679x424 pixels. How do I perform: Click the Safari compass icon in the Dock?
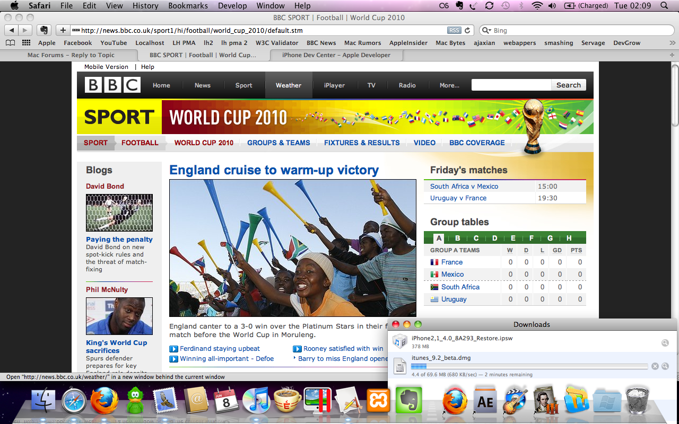click(74, 401)
